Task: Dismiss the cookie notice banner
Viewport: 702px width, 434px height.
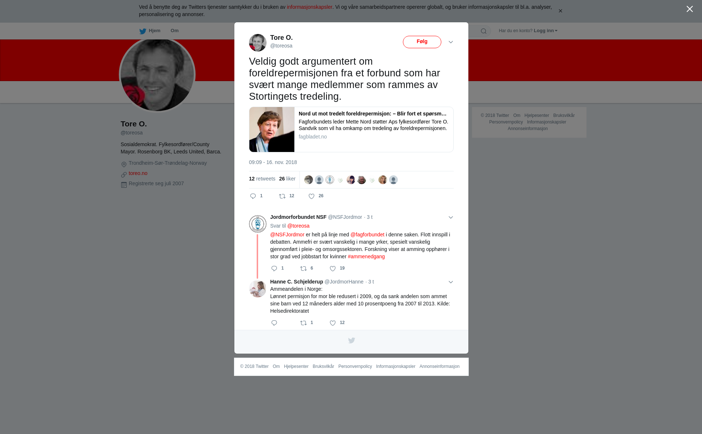Action: [560, 11]
